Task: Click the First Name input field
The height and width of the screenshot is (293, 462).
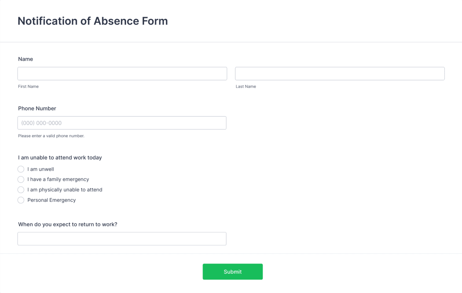Action: coord(122,73)
